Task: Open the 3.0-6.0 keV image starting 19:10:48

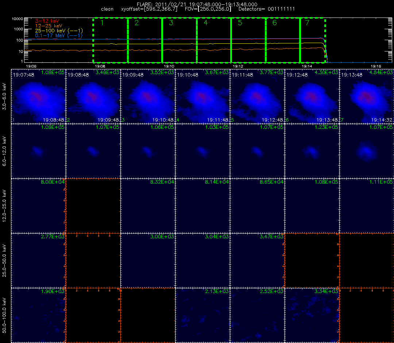Action: coord(203,96)
